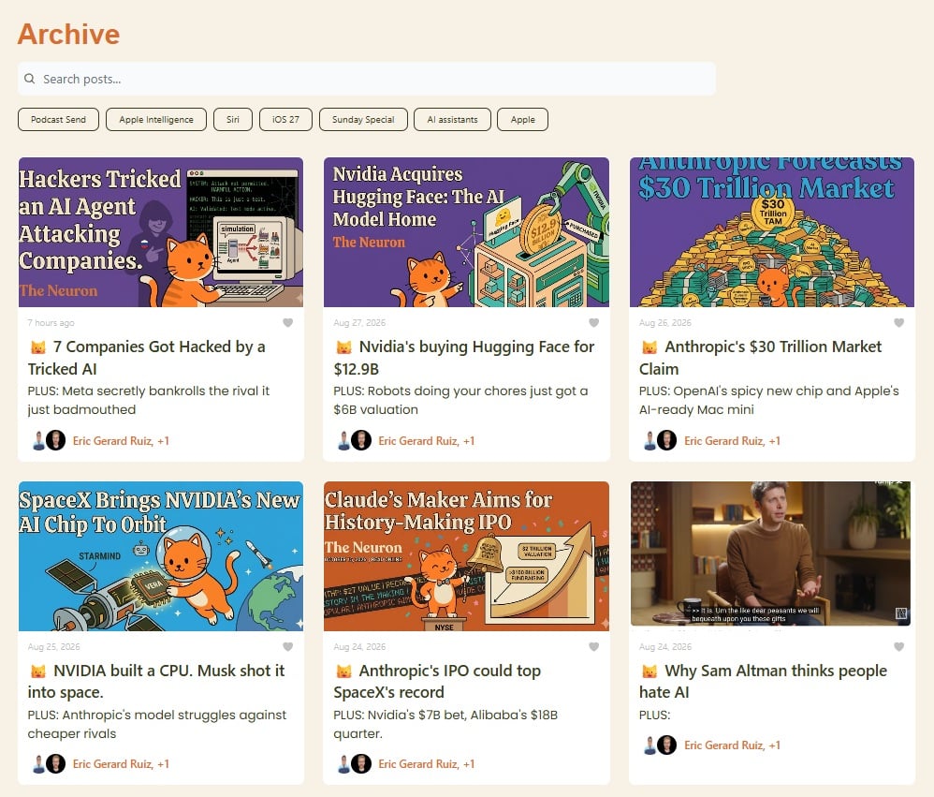Open $30 Trillion Market thumbnail image

click(x=772, y=232)
